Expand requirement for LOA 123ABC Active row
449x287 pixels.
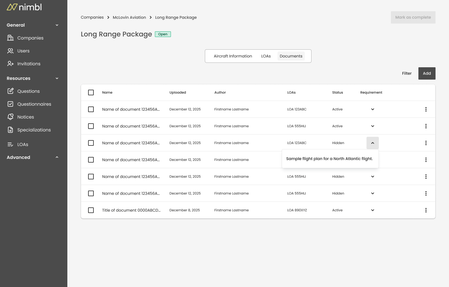pos(373,109)
